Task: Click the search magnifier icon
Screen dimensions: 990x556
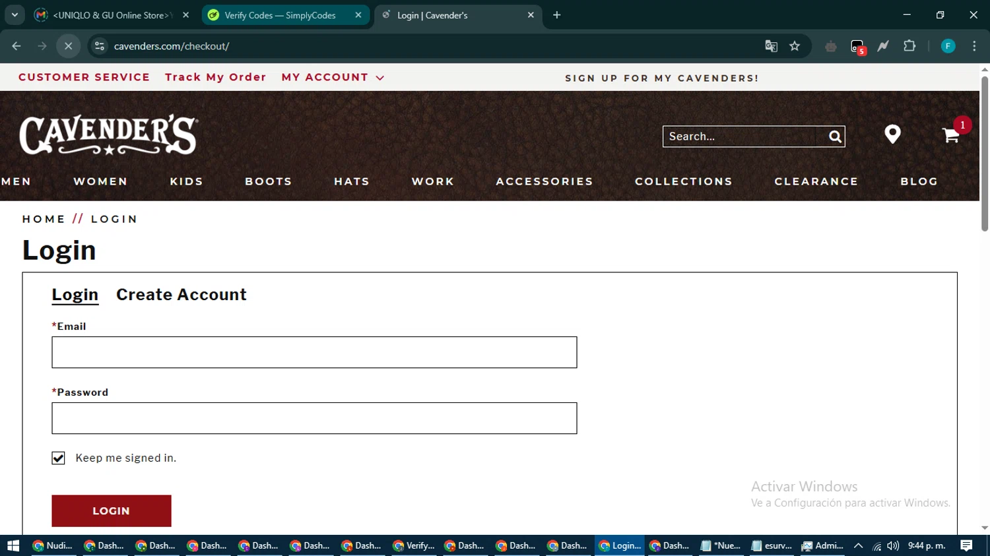Action: (x=835, y=137)
